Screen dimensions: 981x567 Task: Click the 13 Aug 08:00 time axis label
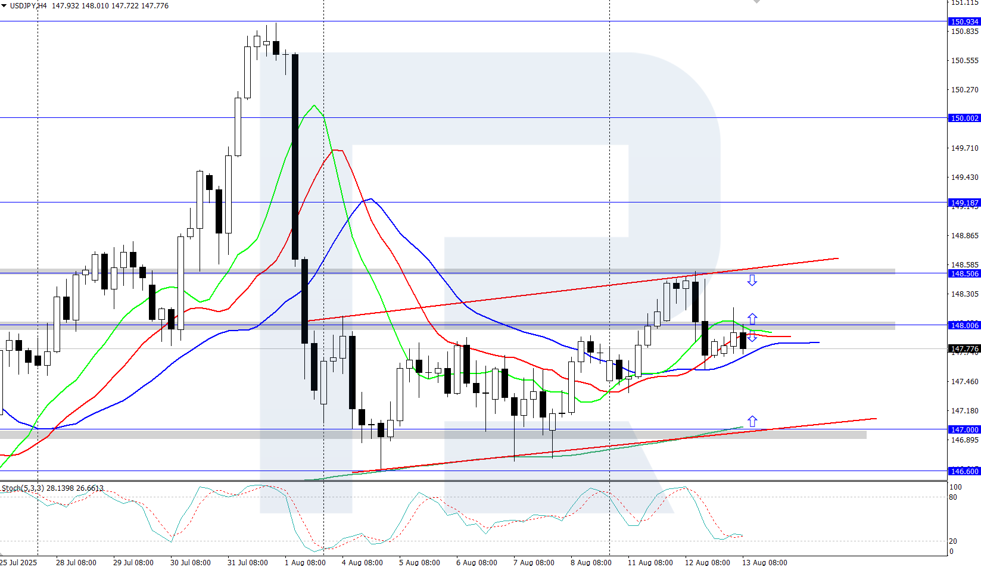(764, 562)
